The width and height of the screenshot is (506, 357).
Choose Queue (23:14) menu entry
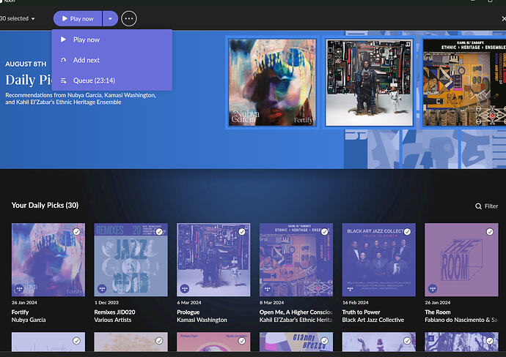tap(112, 80)
